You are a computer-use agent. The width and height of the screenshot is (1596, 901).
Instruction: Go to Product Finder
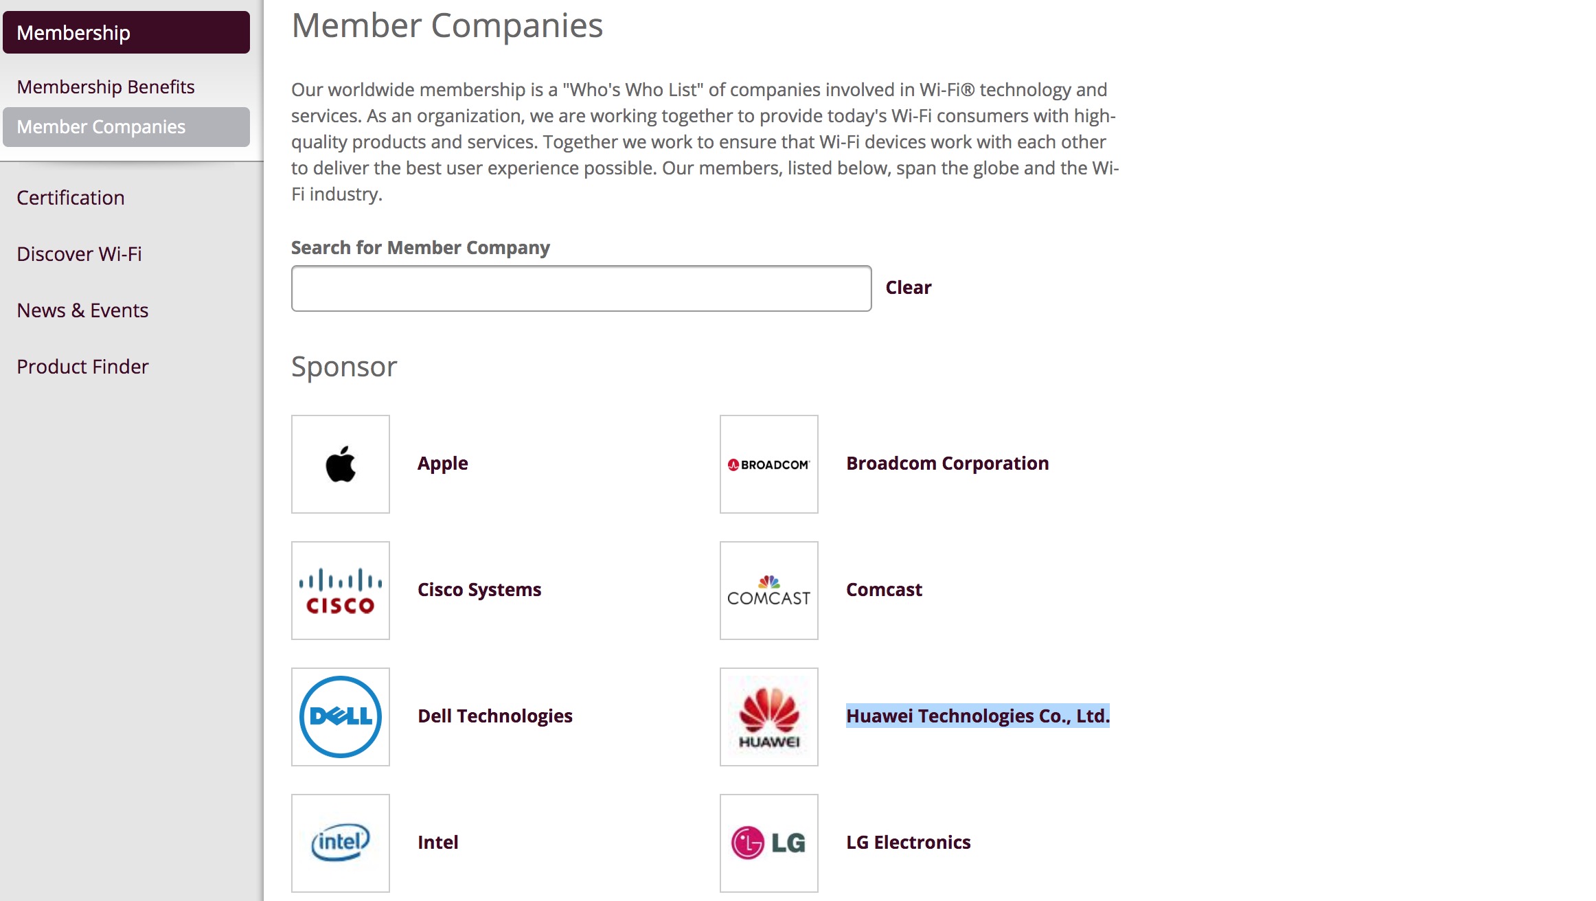click(x=82, y=367)
